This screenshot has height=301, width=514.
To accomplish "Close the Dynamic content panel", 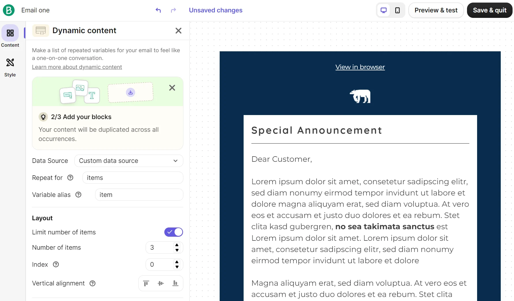I will point(178,31).
